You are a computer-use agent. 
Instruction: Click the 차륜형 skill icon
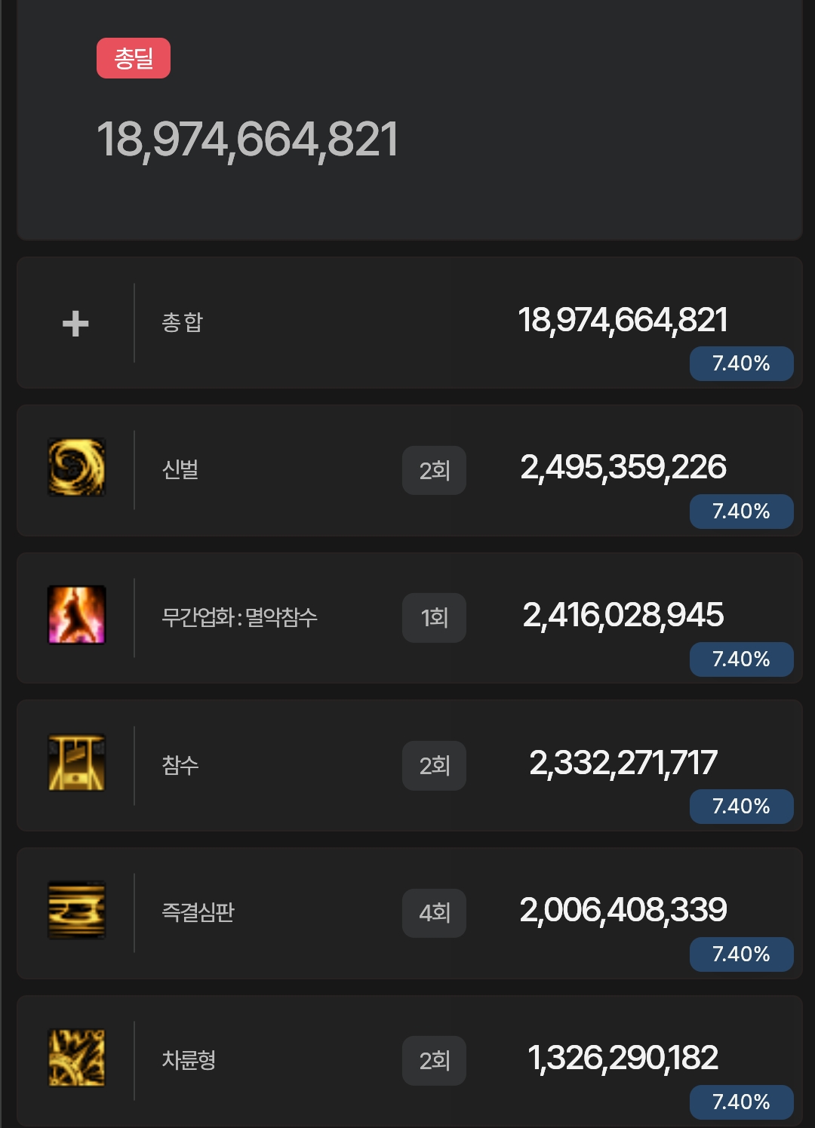point(76,1058)
